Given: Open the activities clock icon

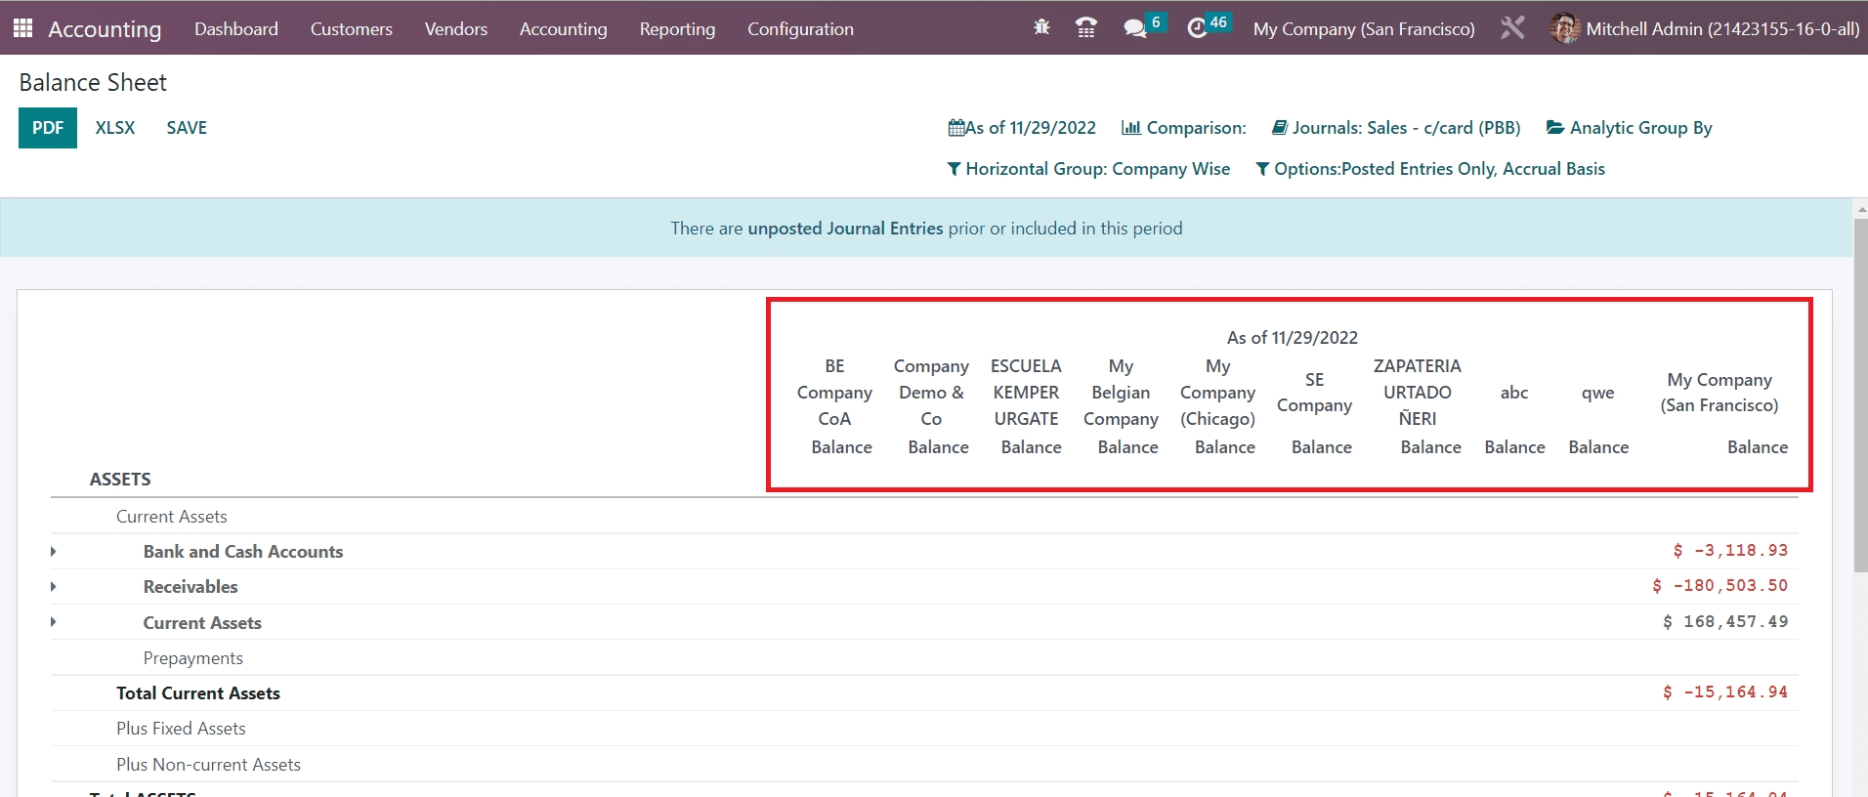Looking at the screenshot, I should click(x=1197, y=28).
